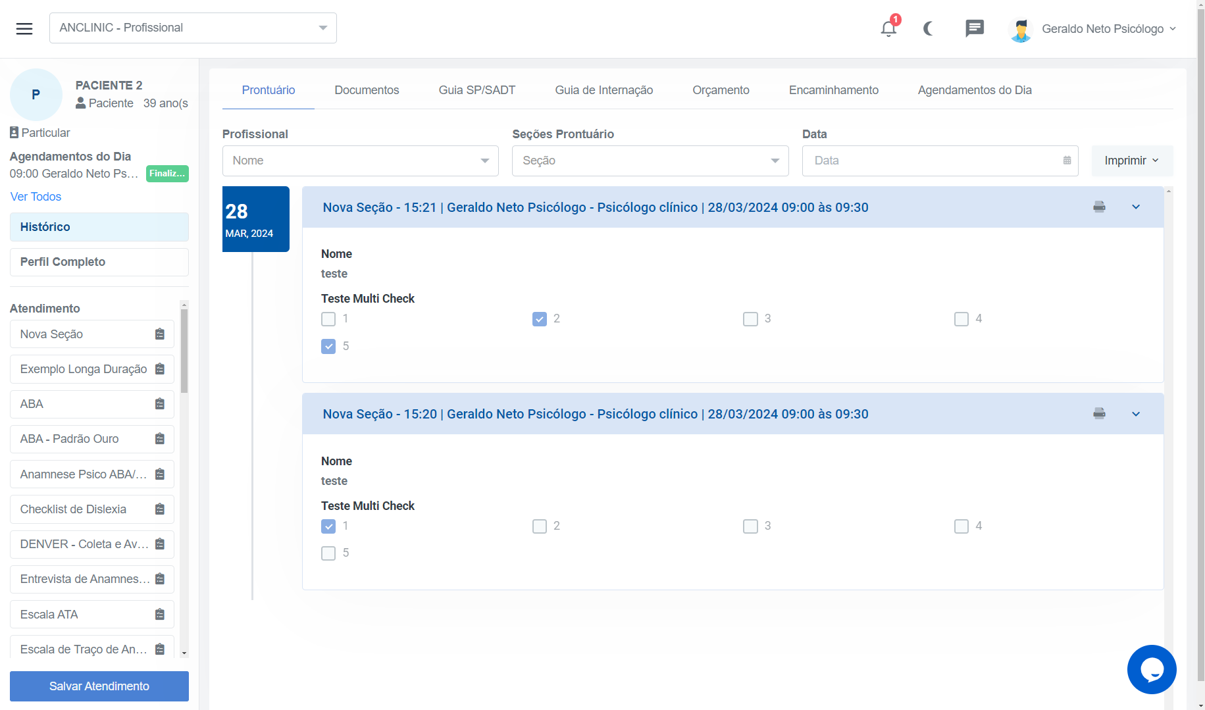1205x710 pixels.
Task: Click clipboard icon on Escala de Traço
Action: point(159,649)
